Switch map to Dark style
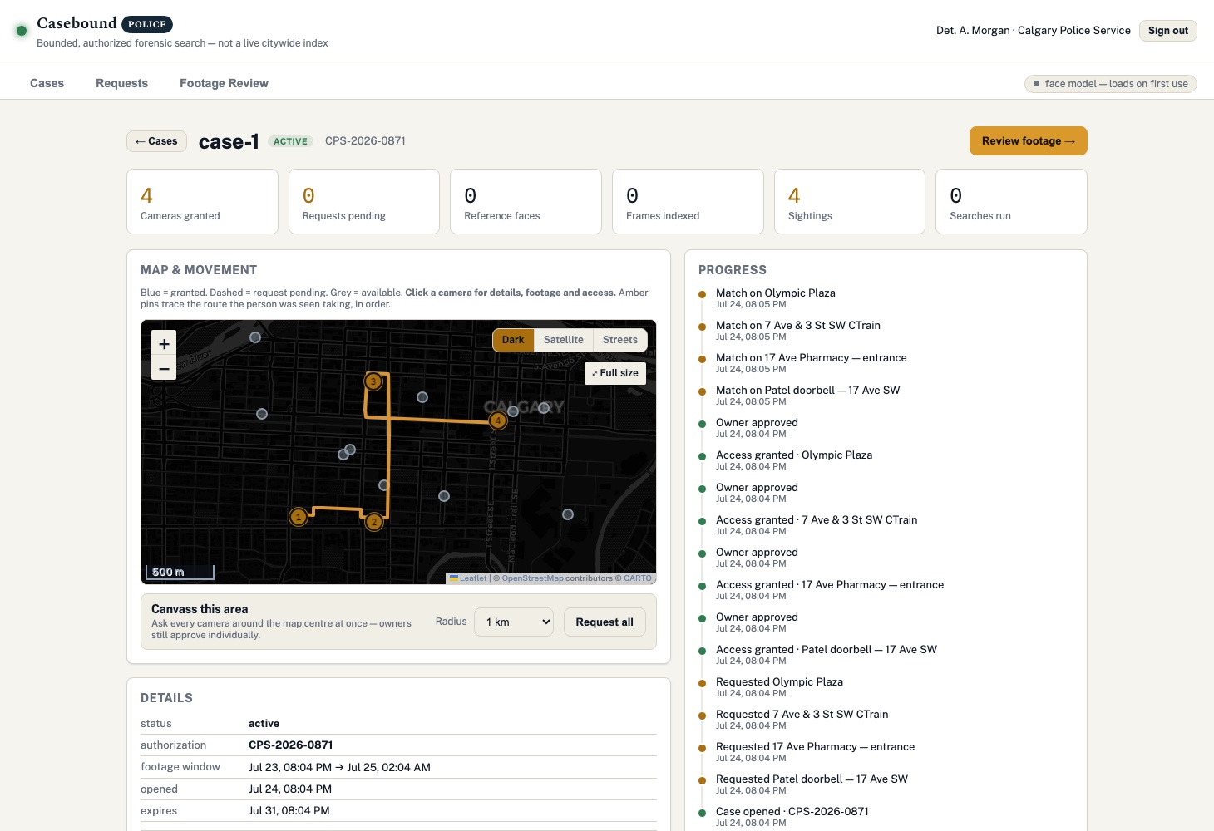Image resolution: width=1214 pixels, height=831 pixels. 513,340
